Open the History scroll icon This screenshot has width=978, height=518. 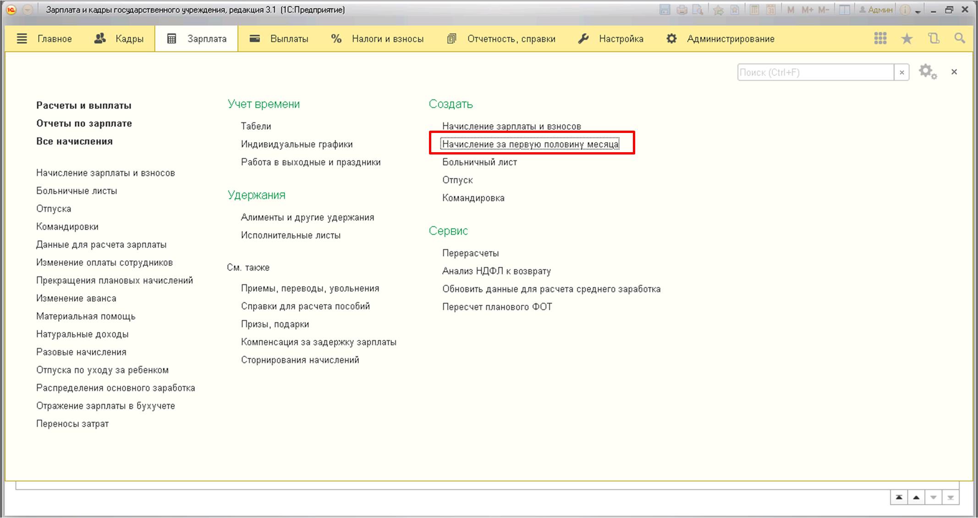(934, 39)
